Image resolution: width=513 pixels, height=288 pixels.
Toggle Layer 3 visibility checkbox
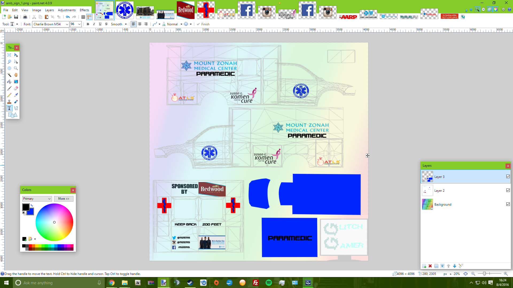[x=508, y=177]
